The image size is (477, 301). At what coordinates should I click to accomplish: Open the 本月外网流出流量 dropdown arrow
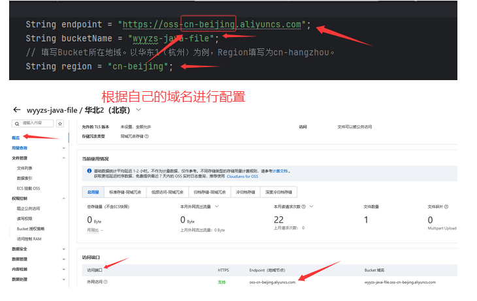(x=216, y=207)
